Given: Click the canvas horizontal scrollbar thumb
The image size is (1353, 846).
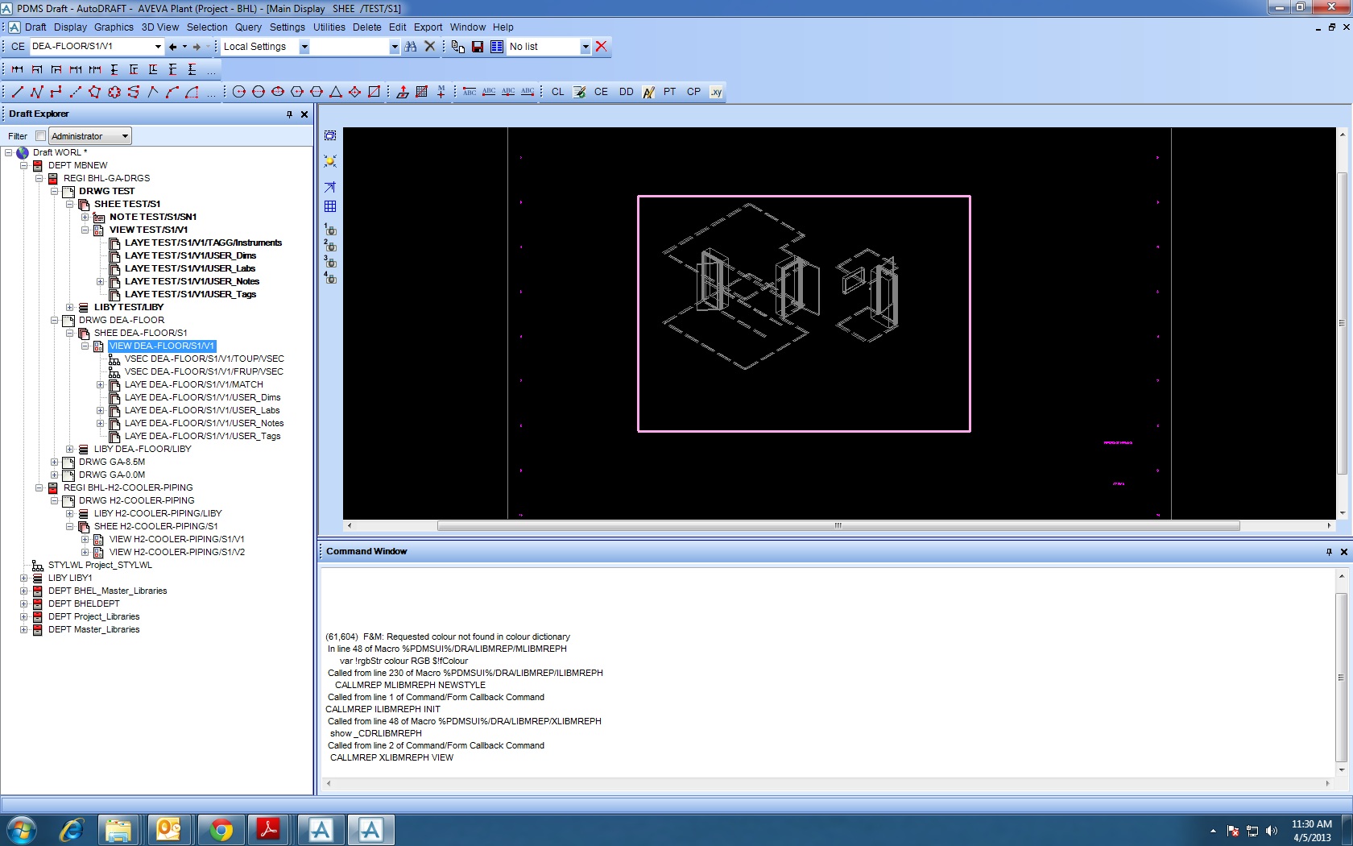Looking at the screenshot, I should coord(838,525).
